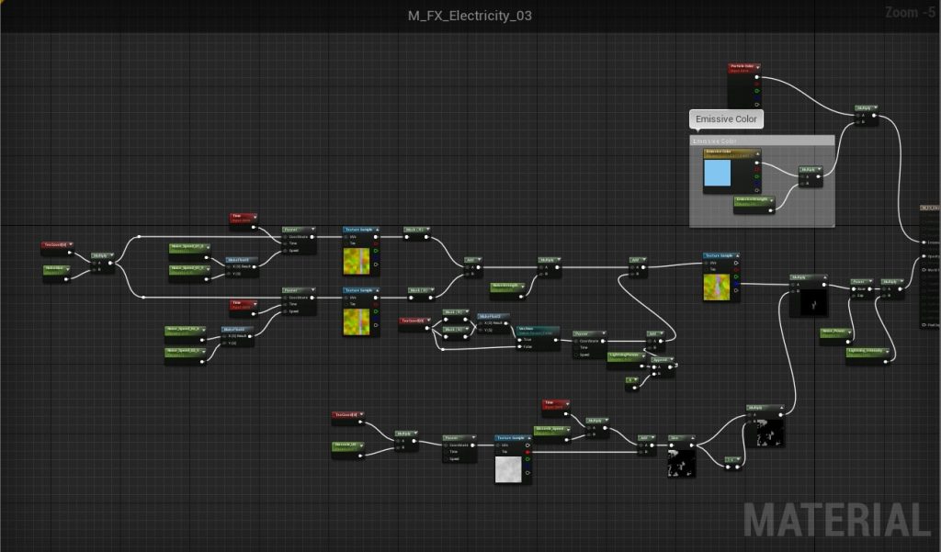Toggle the preview arrow on the black-preview Multiply before Power

click(x=823, y=277)
